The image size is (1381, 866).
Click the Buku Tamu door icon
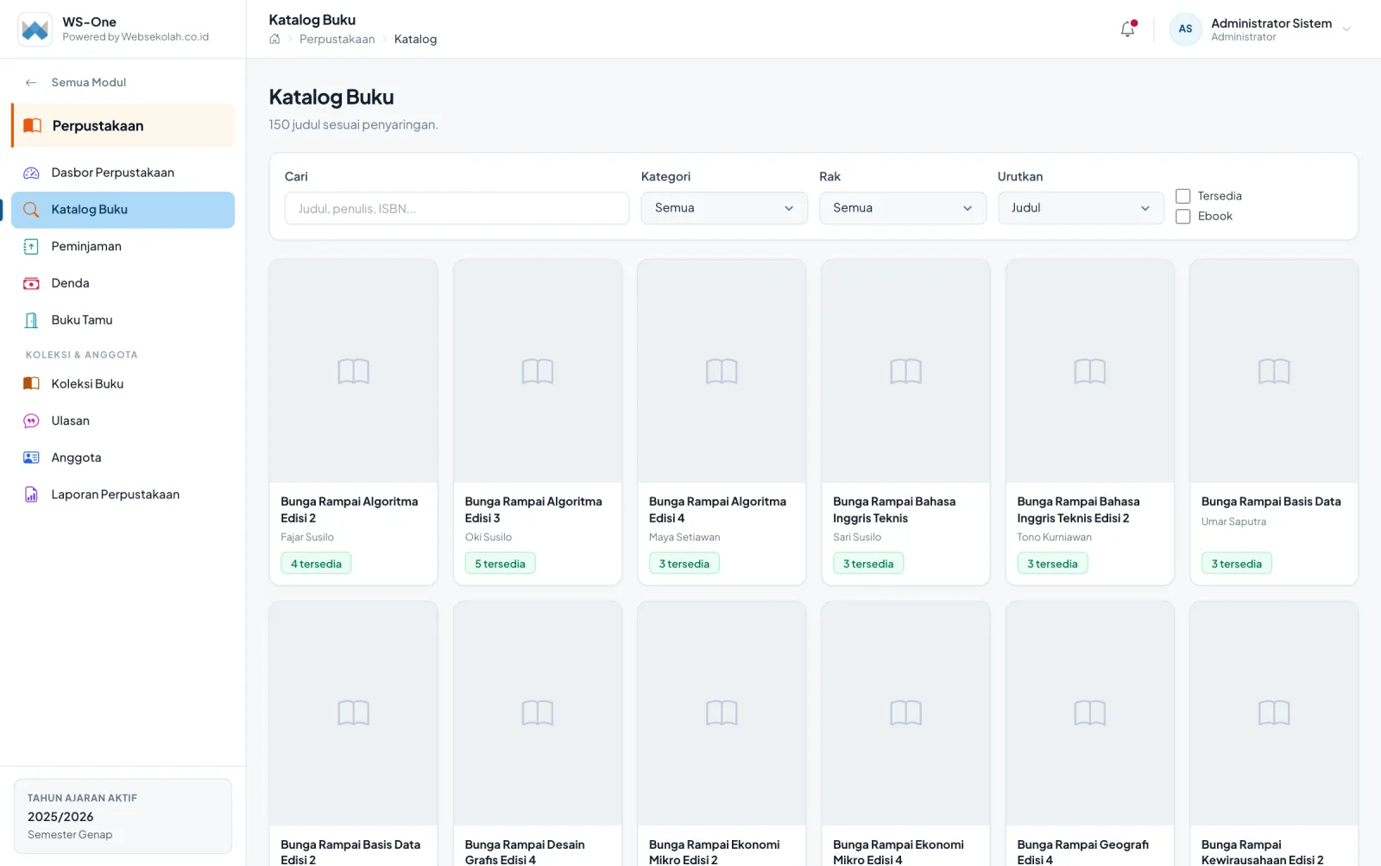pos(31,320)
